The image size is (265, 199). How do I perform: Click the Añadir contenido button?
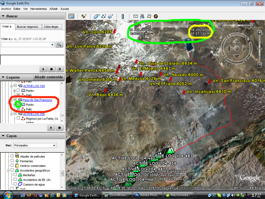49,77
